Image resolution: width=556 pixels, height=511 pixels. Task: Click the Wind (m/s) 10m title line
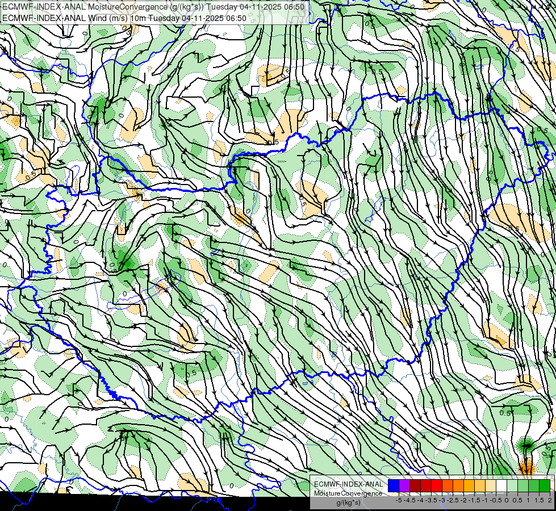point(124,18)
